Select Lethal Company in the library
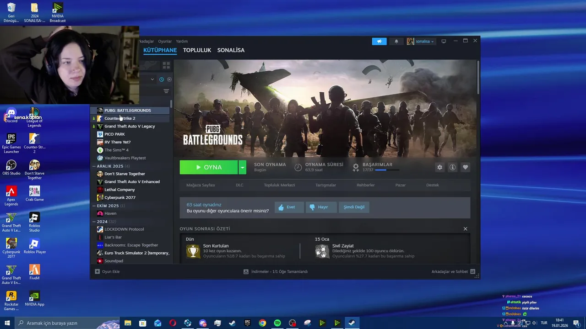 [130, 190]
